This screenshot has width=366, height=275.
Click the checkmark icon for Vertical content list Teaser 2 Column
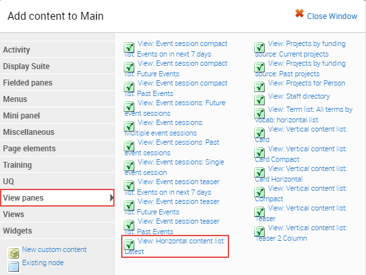(259, 232)
